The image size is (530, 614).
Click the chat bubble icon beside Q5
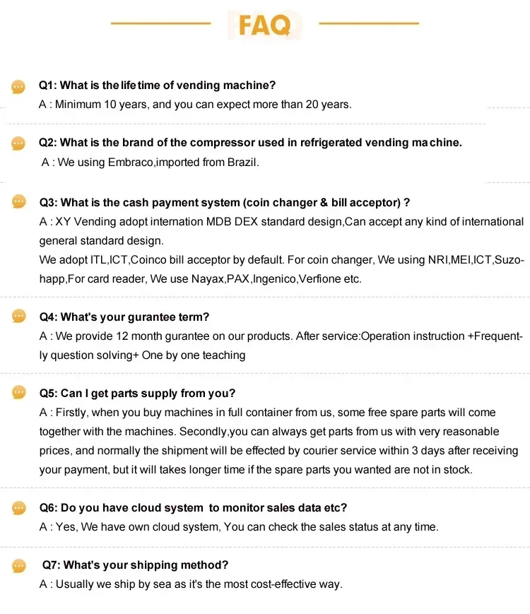click(19, 392)
